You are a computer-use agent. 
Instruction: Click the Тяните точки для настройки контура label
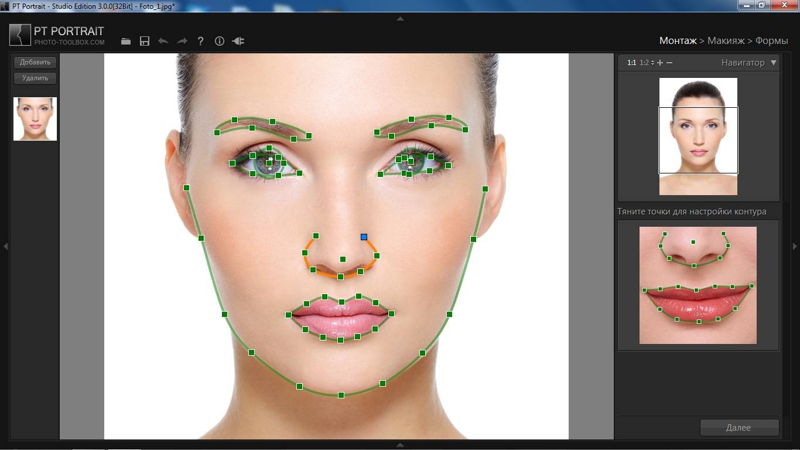(692, 212)
